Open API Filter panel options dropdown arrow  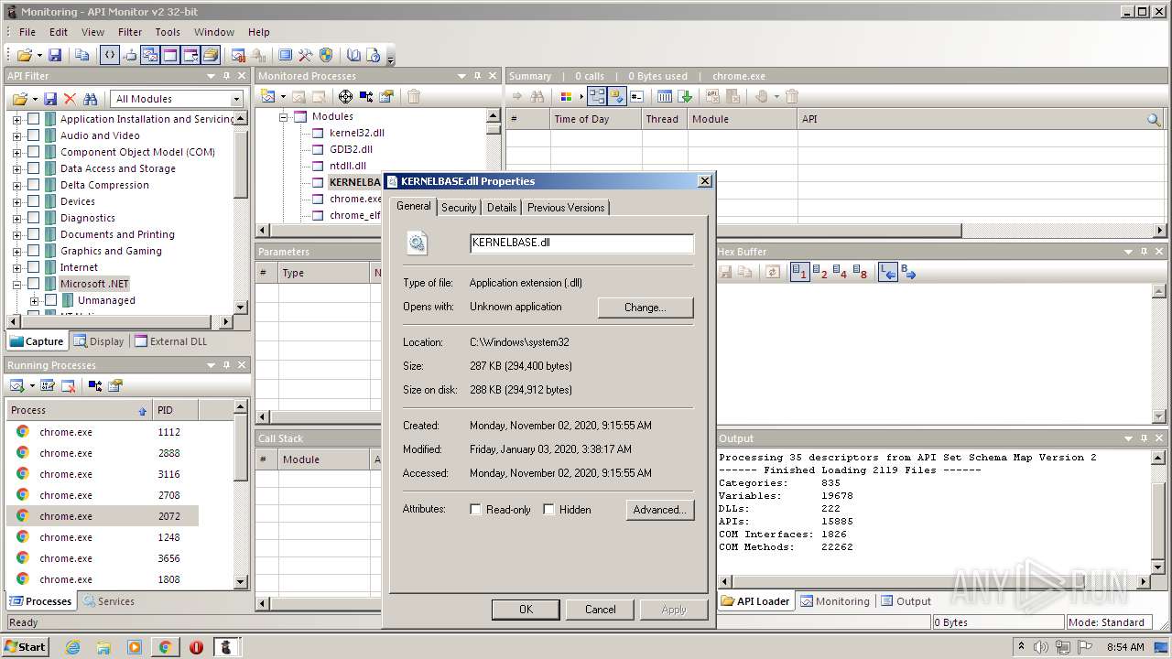211,76
